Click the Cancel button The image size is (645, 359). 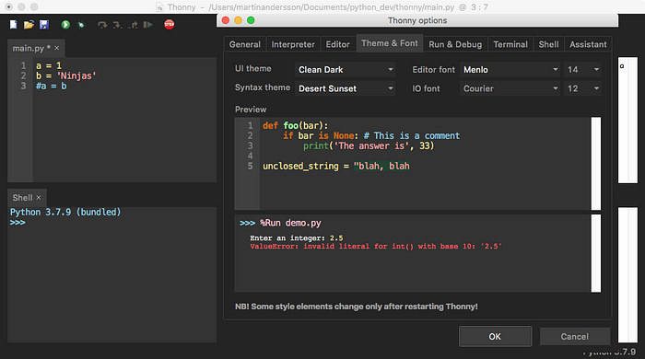pos(574,336)
